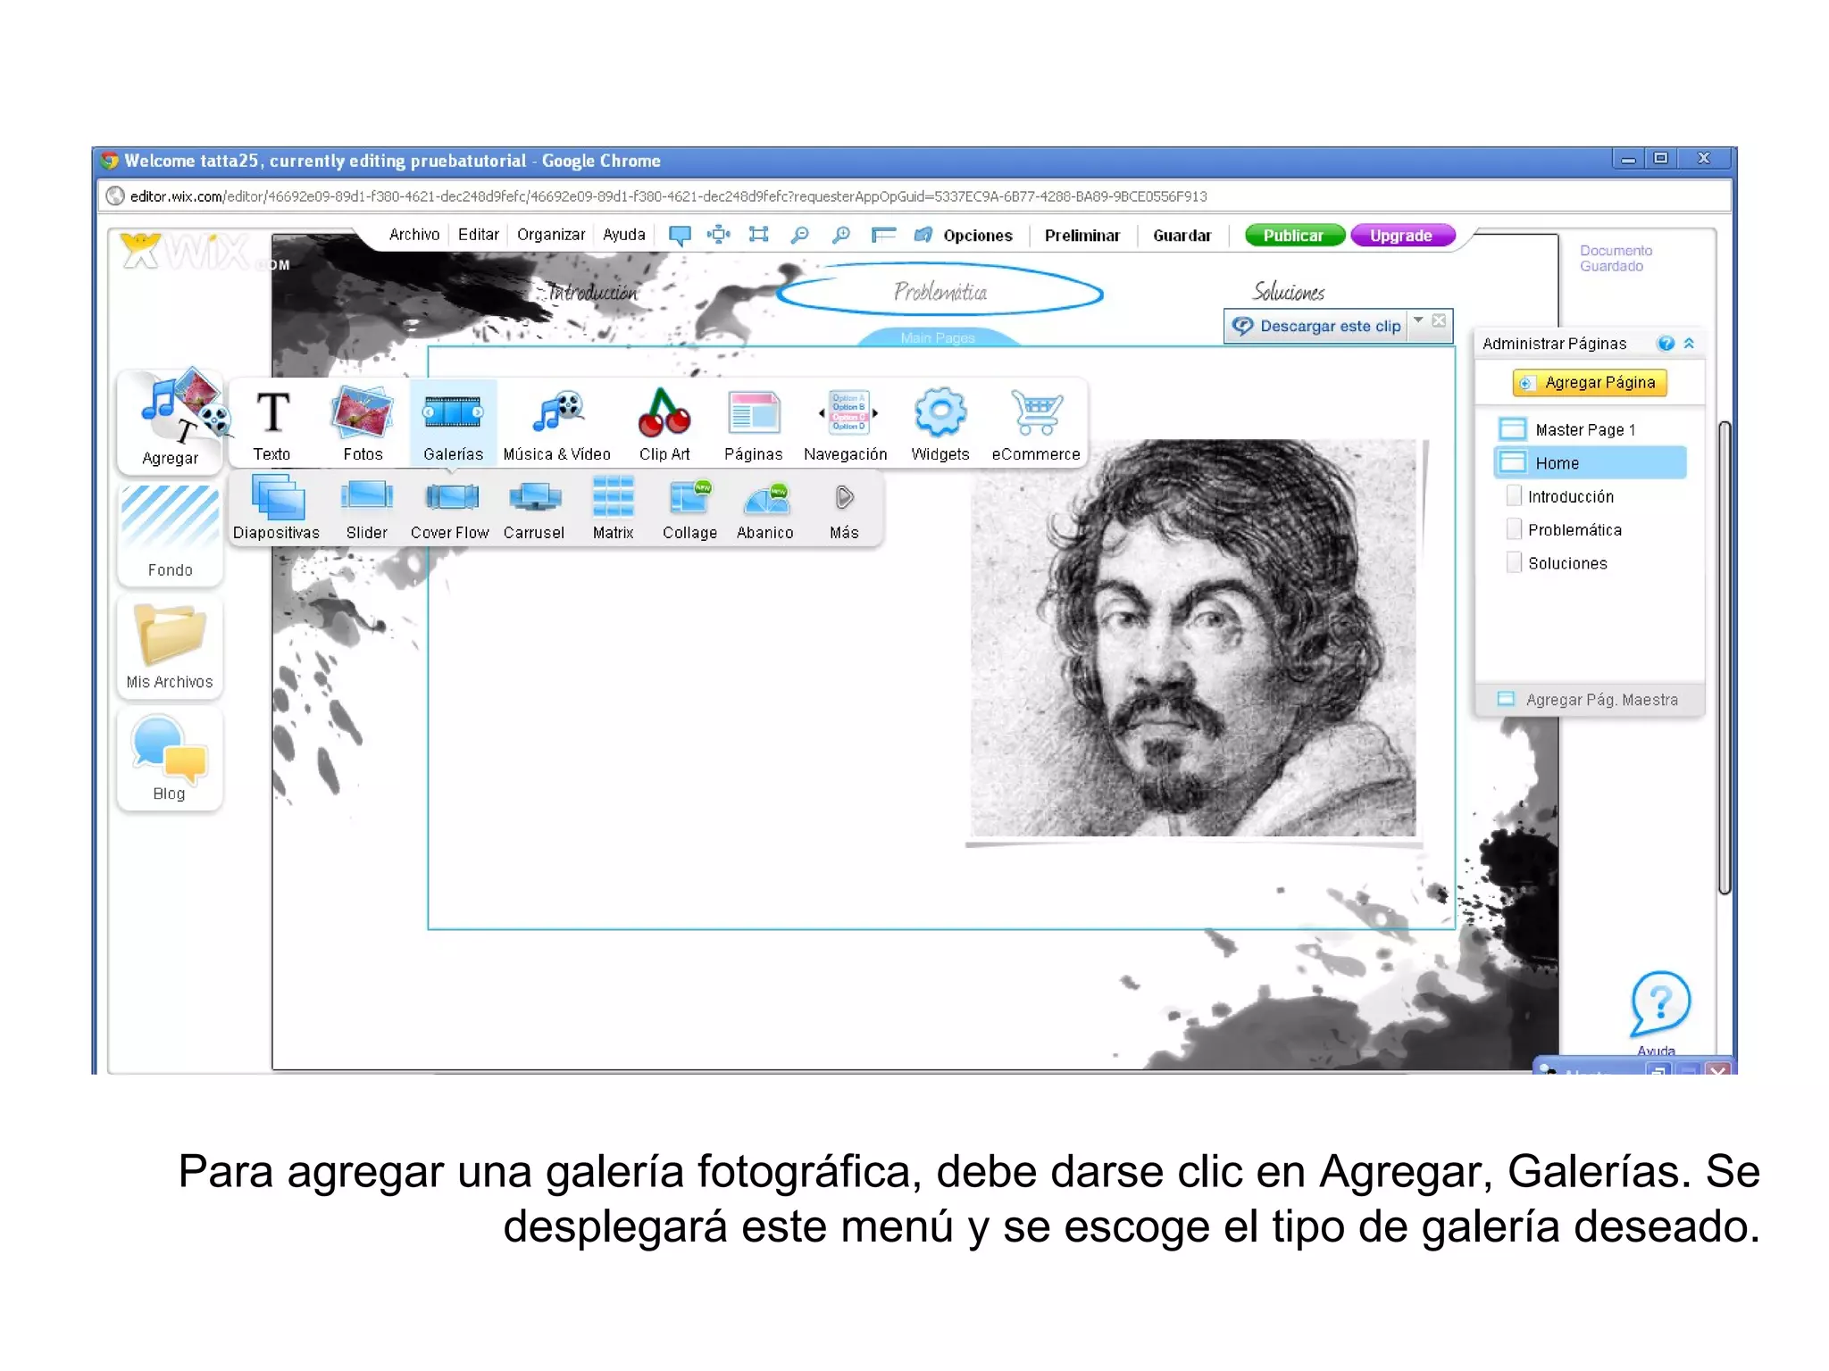Click the Navegación icon
The width and height of the screenshot is (1829, 1371).
point(846,424)
